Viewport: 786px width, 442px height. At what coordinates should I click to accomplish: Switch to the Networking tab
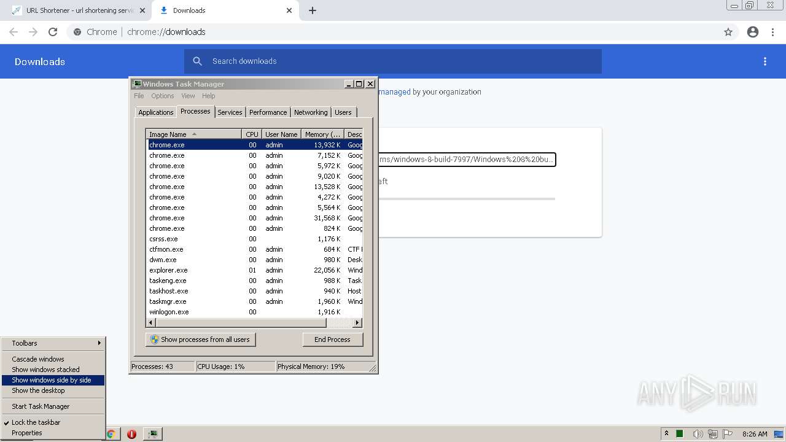point(311,112)
